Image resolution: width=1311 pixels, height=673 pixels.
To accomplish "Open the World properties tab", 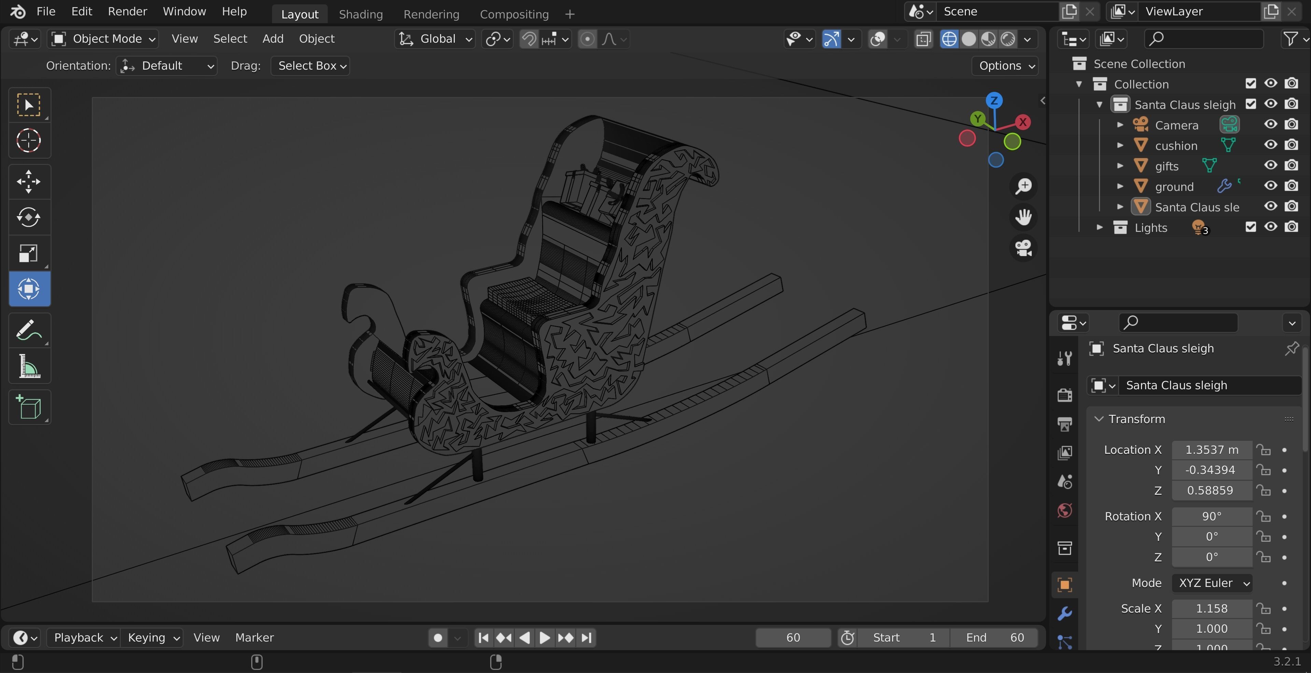I will point(1065,510).
